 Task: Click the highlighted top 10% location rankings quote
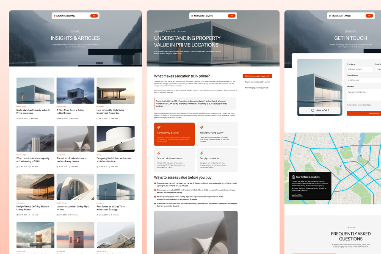coord(195,104)
